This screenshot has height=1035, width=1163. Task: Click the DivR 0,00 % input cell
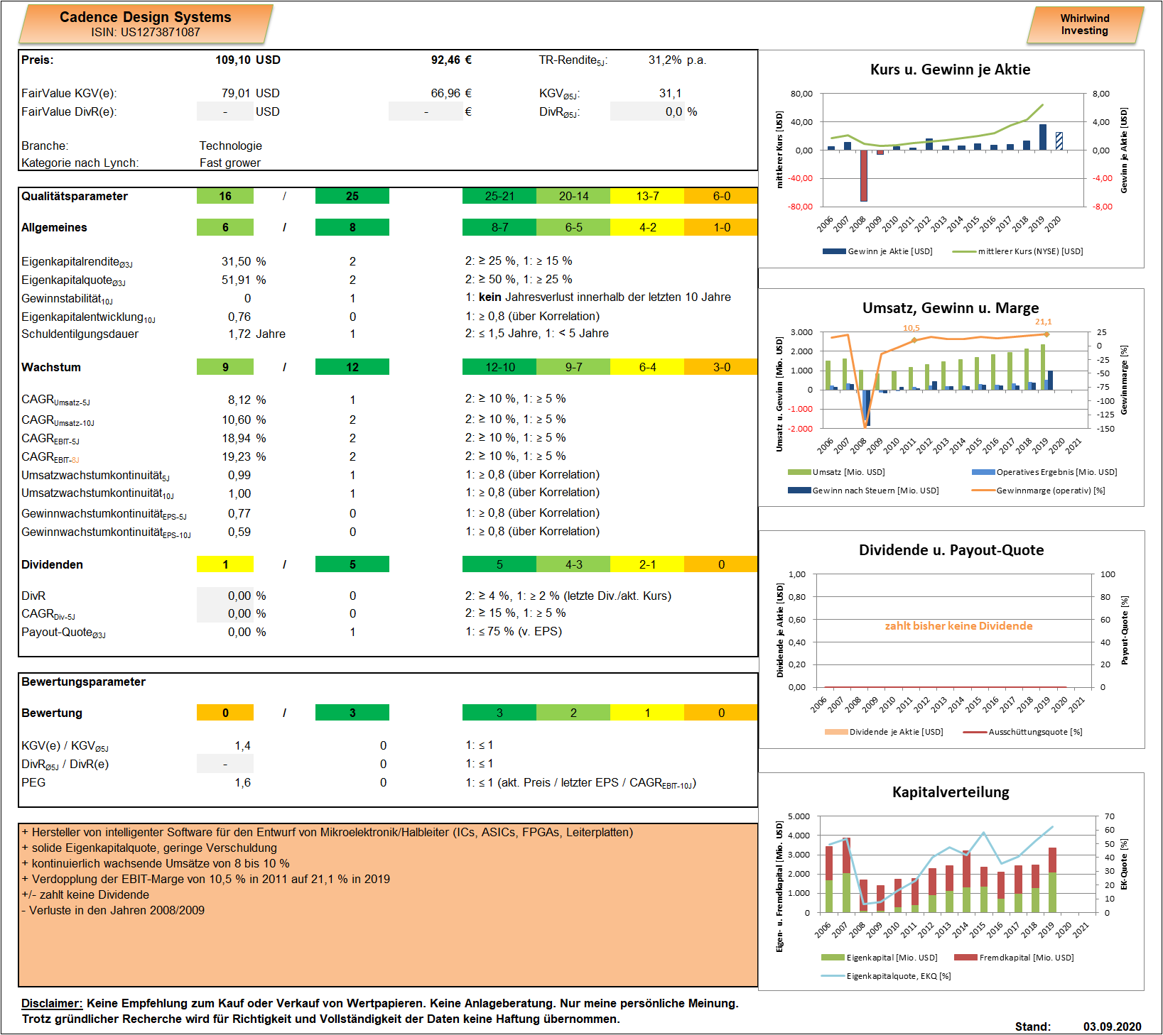point(225,596)
